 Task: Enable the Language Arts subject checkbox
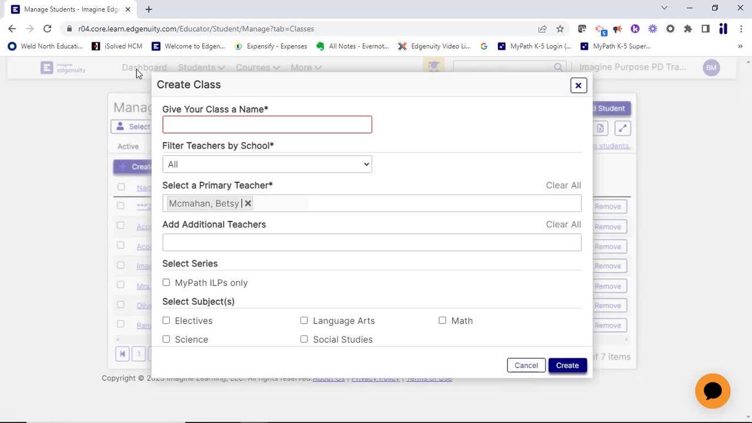click(x=304, y=320)
